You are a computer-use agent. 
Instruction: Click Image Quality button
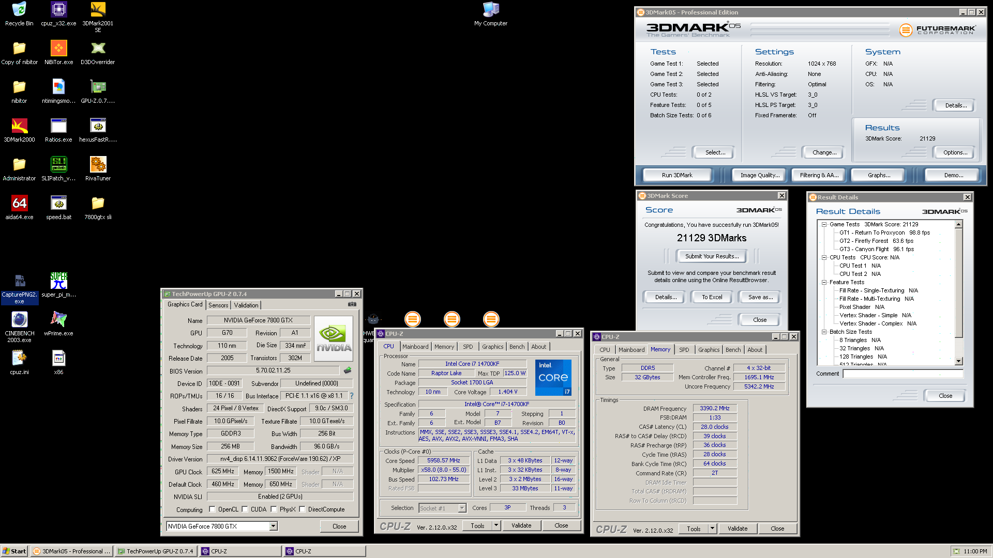point(760,175)
